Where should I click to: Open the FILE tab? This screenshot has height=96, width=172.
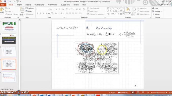click(3, 5)
